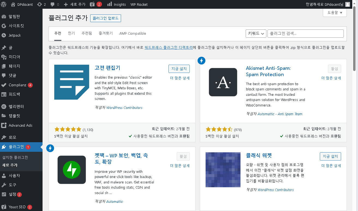Select 새로 추가 submenu under 플러그인

10,165
